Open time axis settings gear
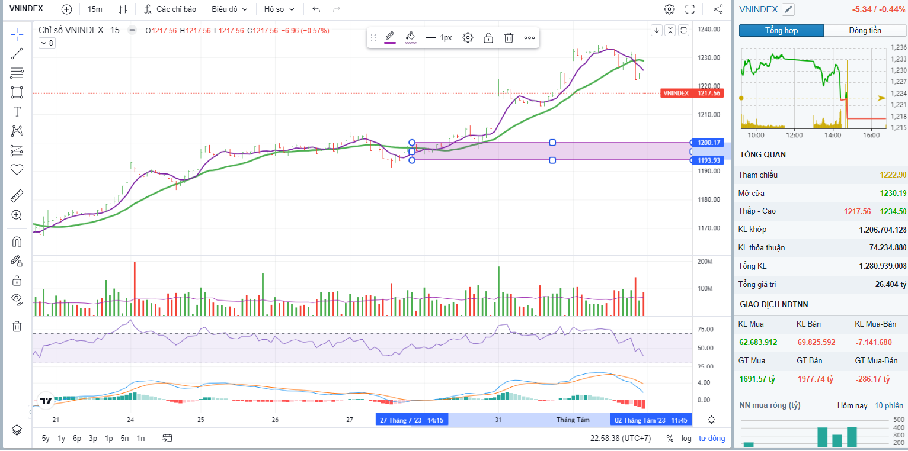908x451 pixels. point(712,420)
